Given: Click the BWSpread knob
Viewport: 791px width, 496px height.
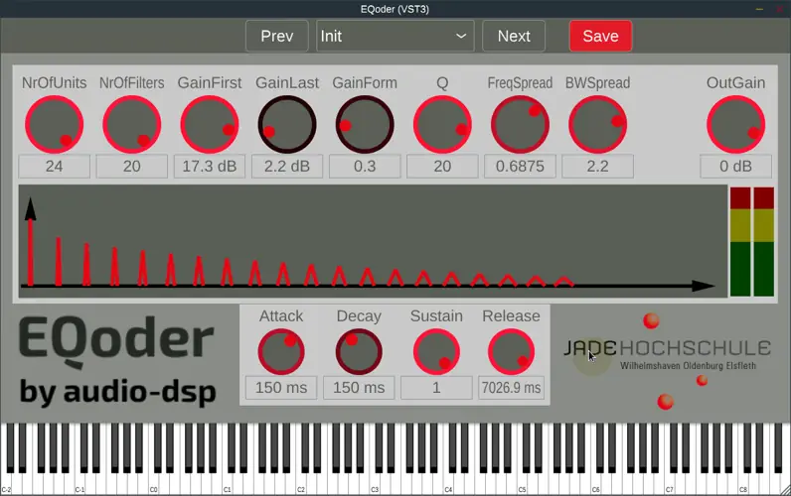Looking at the screenshot, I should click(x=597, y=125).
